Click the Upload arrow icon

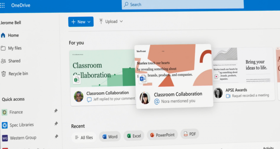click(101, 22)
